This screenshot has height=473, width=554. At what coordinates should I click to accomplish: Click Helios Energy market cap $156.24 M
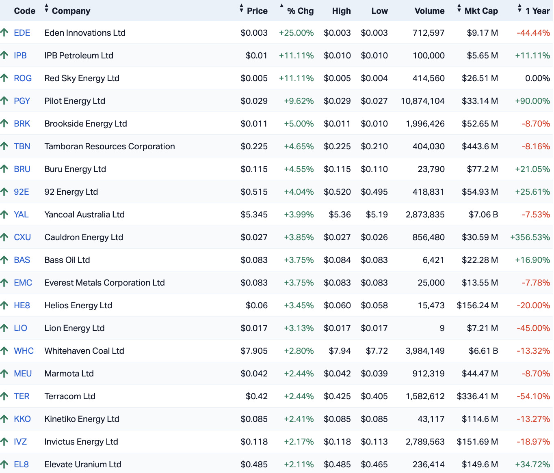click(x=477, y=305)
